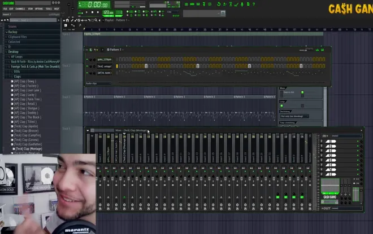Viewport: 373px width, 234px height.
Task: Toggle the pattern/song mode switch
Action: [80, 13]
